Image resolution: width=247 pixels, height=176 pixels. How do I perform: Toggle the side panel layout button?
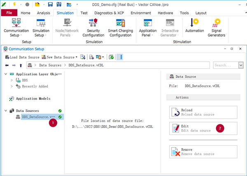(x=120, y=57)
